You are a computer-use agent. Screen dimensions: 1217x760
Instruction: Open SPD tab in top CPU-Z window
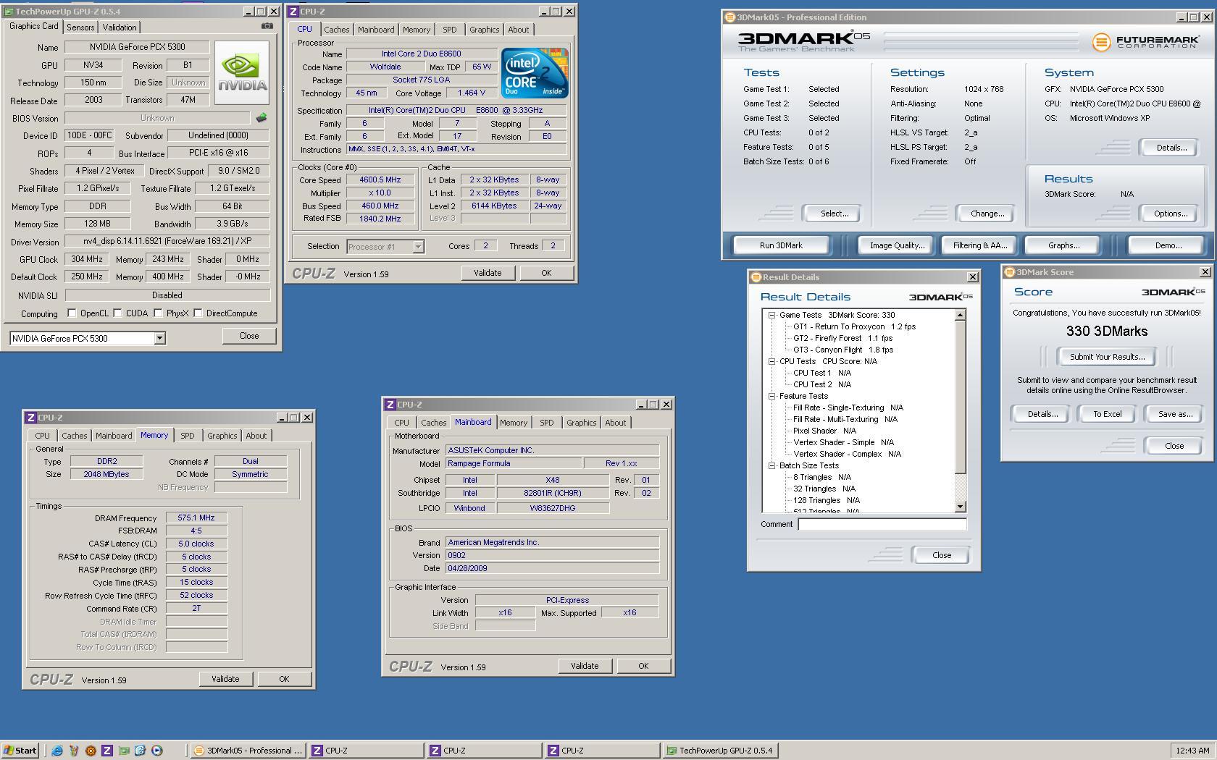(450, 30)
